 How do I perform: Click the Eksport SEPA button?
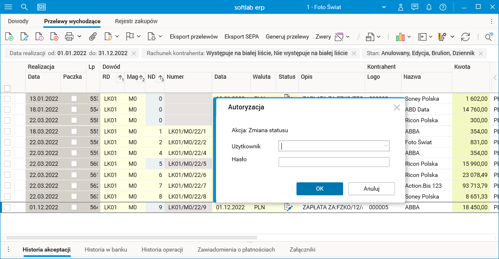coord(242,36)
